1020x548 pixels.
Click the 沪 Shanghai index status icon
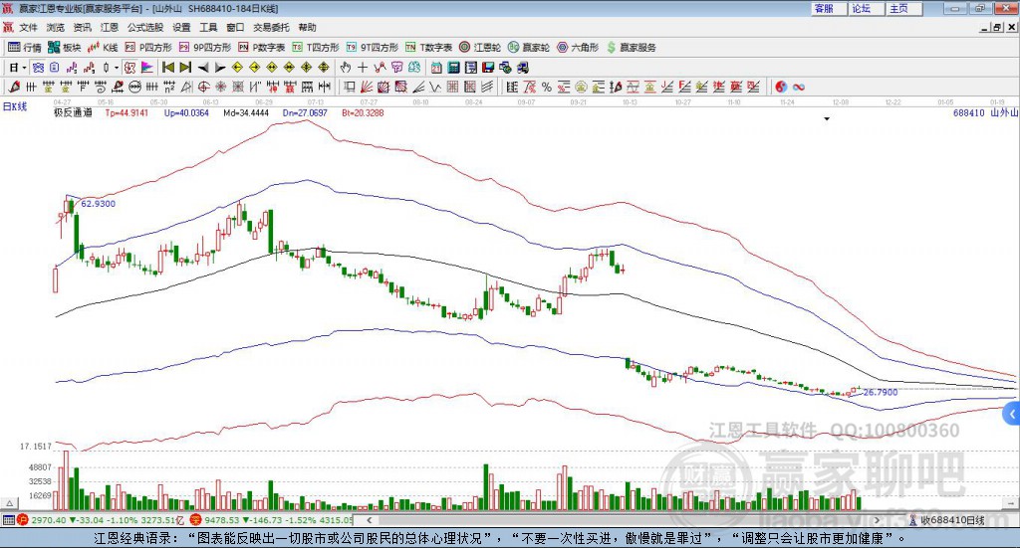click(23, 520)
